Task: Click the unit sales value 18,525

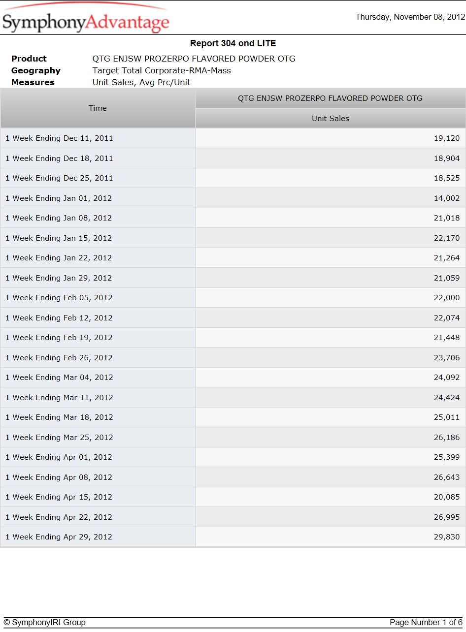Action: tap(447, 178)
